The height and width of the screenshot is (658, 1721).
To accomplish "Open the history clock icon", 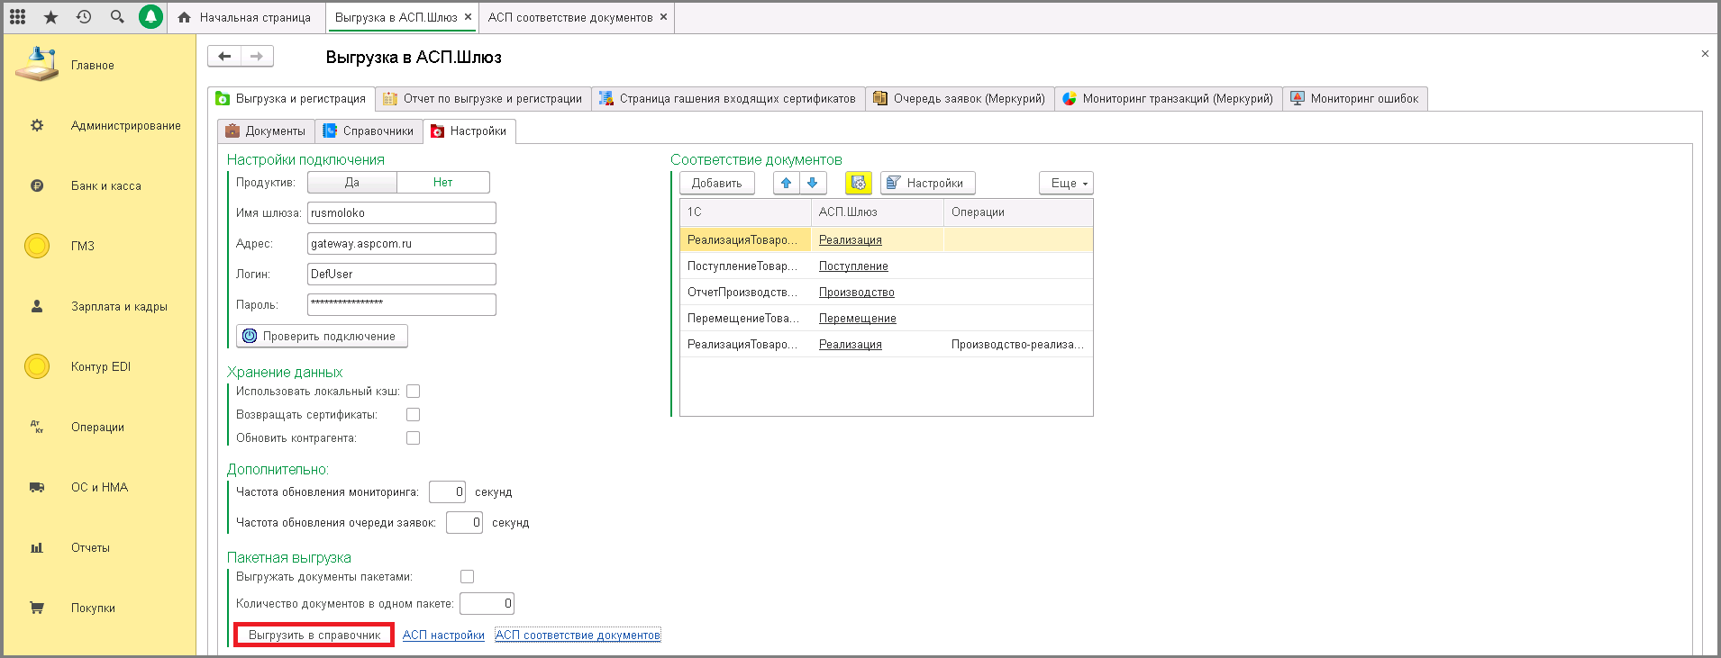I will 84,17.
